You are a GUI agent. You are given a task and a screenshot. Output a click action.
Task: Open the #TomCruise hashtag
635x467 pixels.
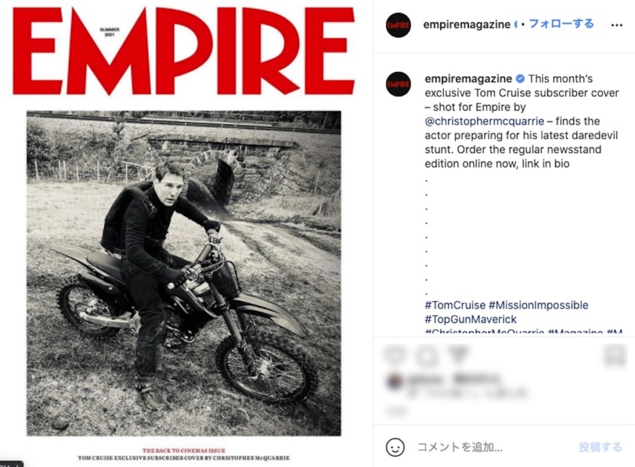tap(455, 305)
